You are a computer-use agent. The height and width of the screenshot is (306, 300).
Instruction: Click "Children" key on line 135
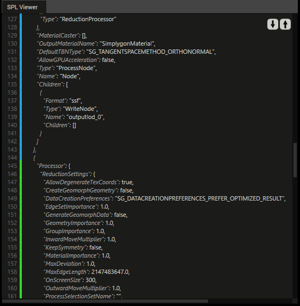[51, 84]
